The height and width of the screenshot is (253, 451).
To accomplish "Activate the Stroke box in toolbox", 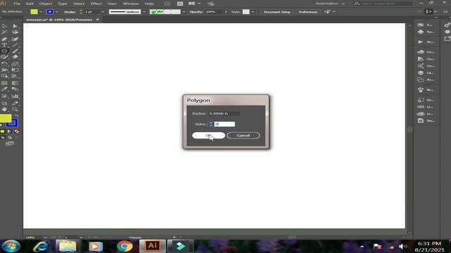I will (x=13, y=124).
